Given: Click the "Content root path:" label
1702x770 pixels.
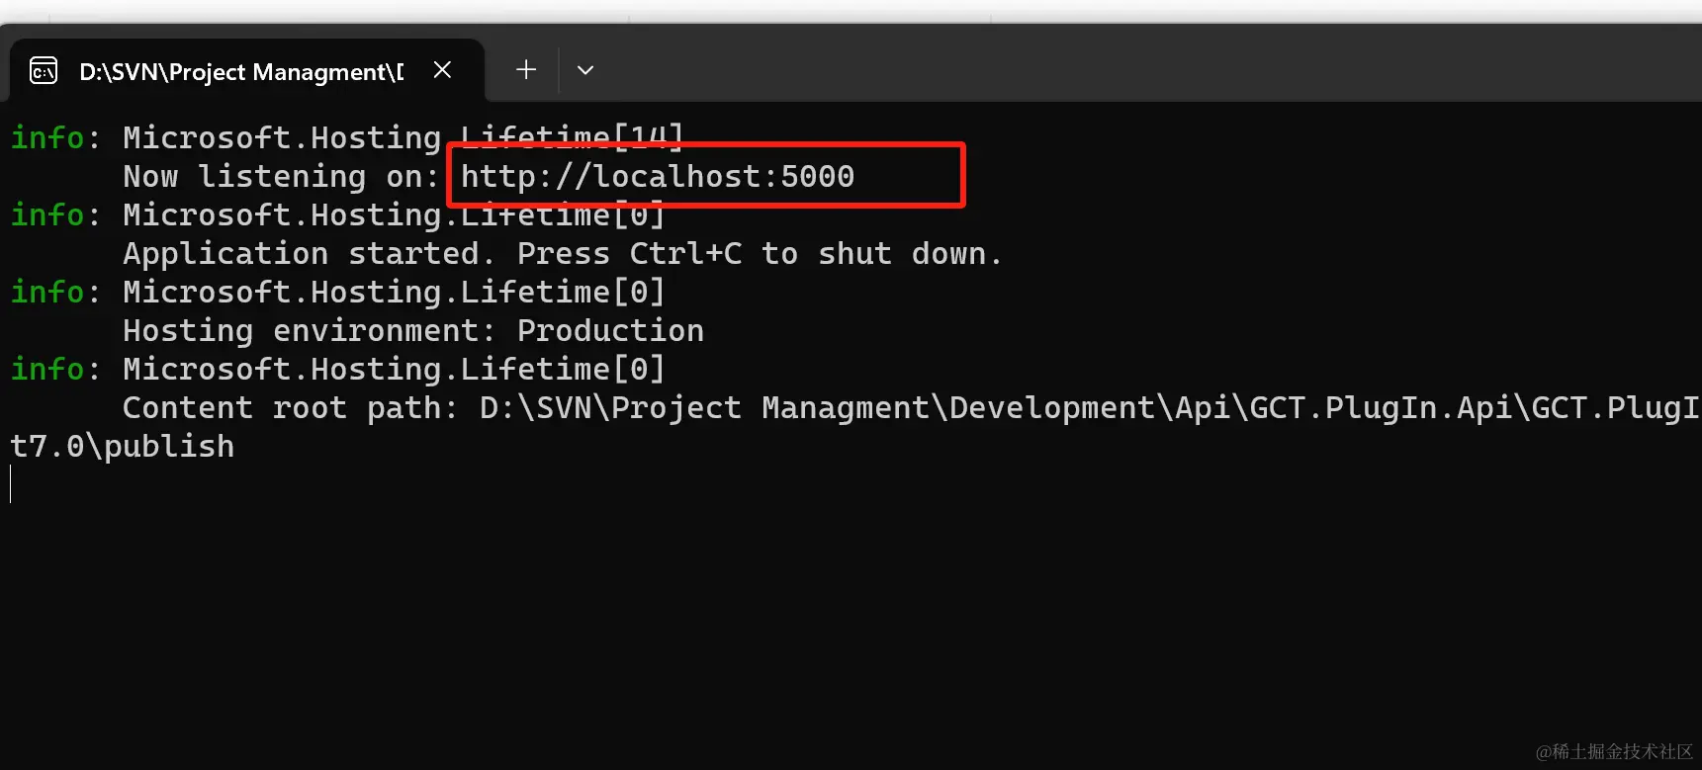Looking at the screenshot, I should click(x=290, y=407).
